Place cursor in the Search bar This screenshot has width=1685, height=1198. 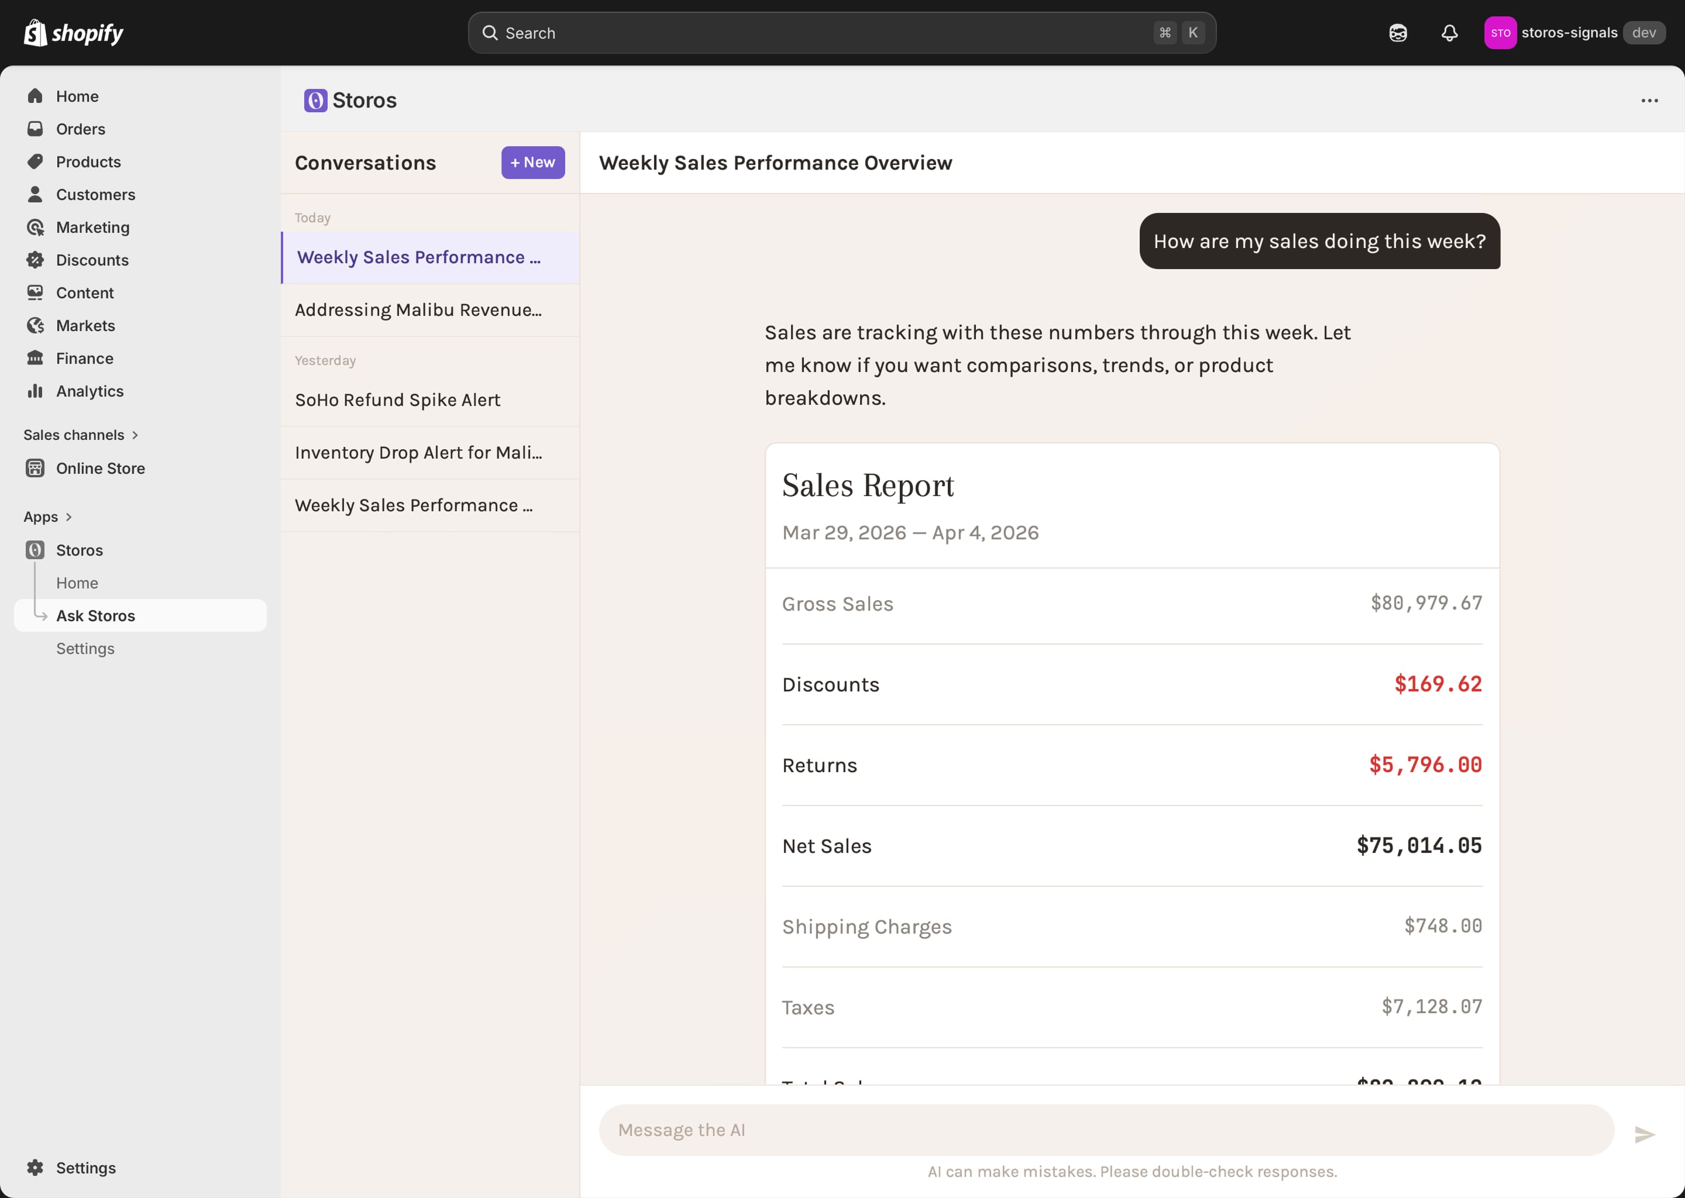click(x=811, y=32)
